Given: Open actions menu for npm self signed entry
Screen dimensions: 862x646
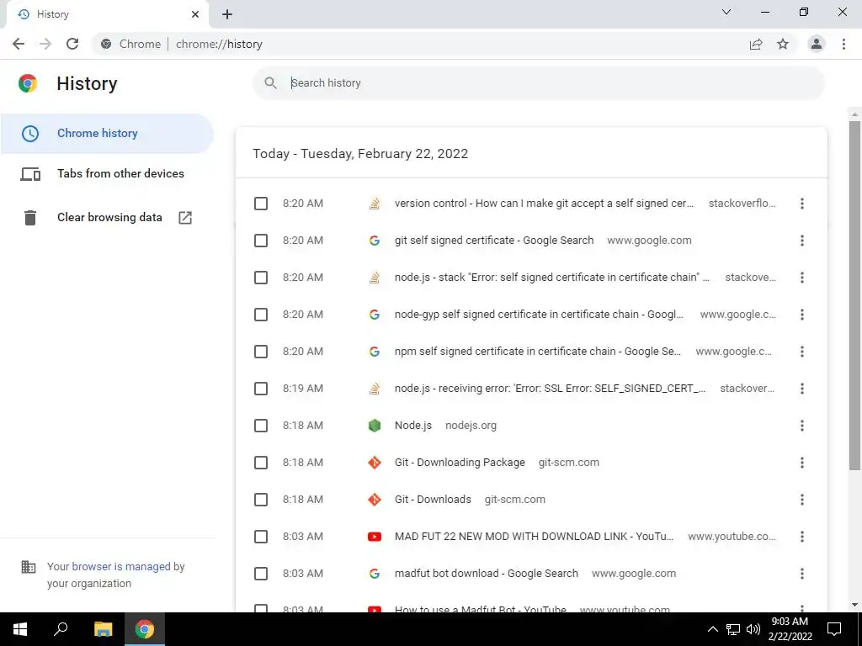Looking at the screenshot, I should [x=802, y=352].
